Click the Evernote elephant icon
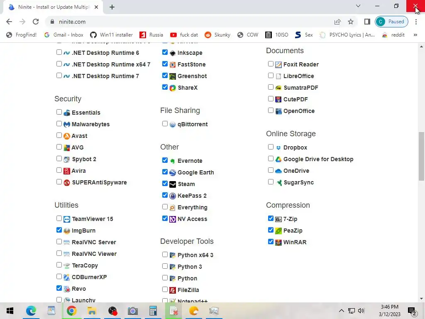425x319 pixels. click(x=172, y=161)
